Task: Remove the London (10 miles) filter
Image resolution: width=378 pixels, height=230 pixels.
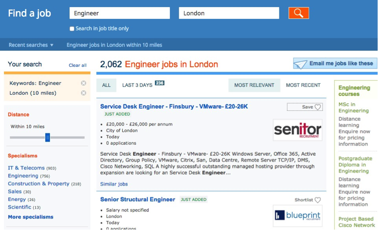Action: (x=83, y=93)
